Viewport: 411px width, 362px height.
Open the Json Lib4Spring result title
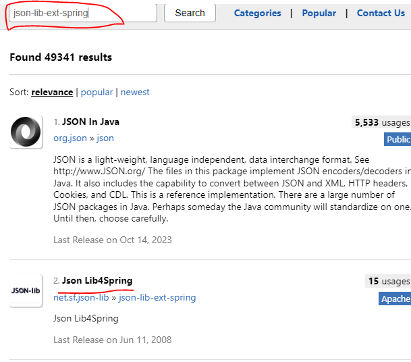[x=97, y=281]
